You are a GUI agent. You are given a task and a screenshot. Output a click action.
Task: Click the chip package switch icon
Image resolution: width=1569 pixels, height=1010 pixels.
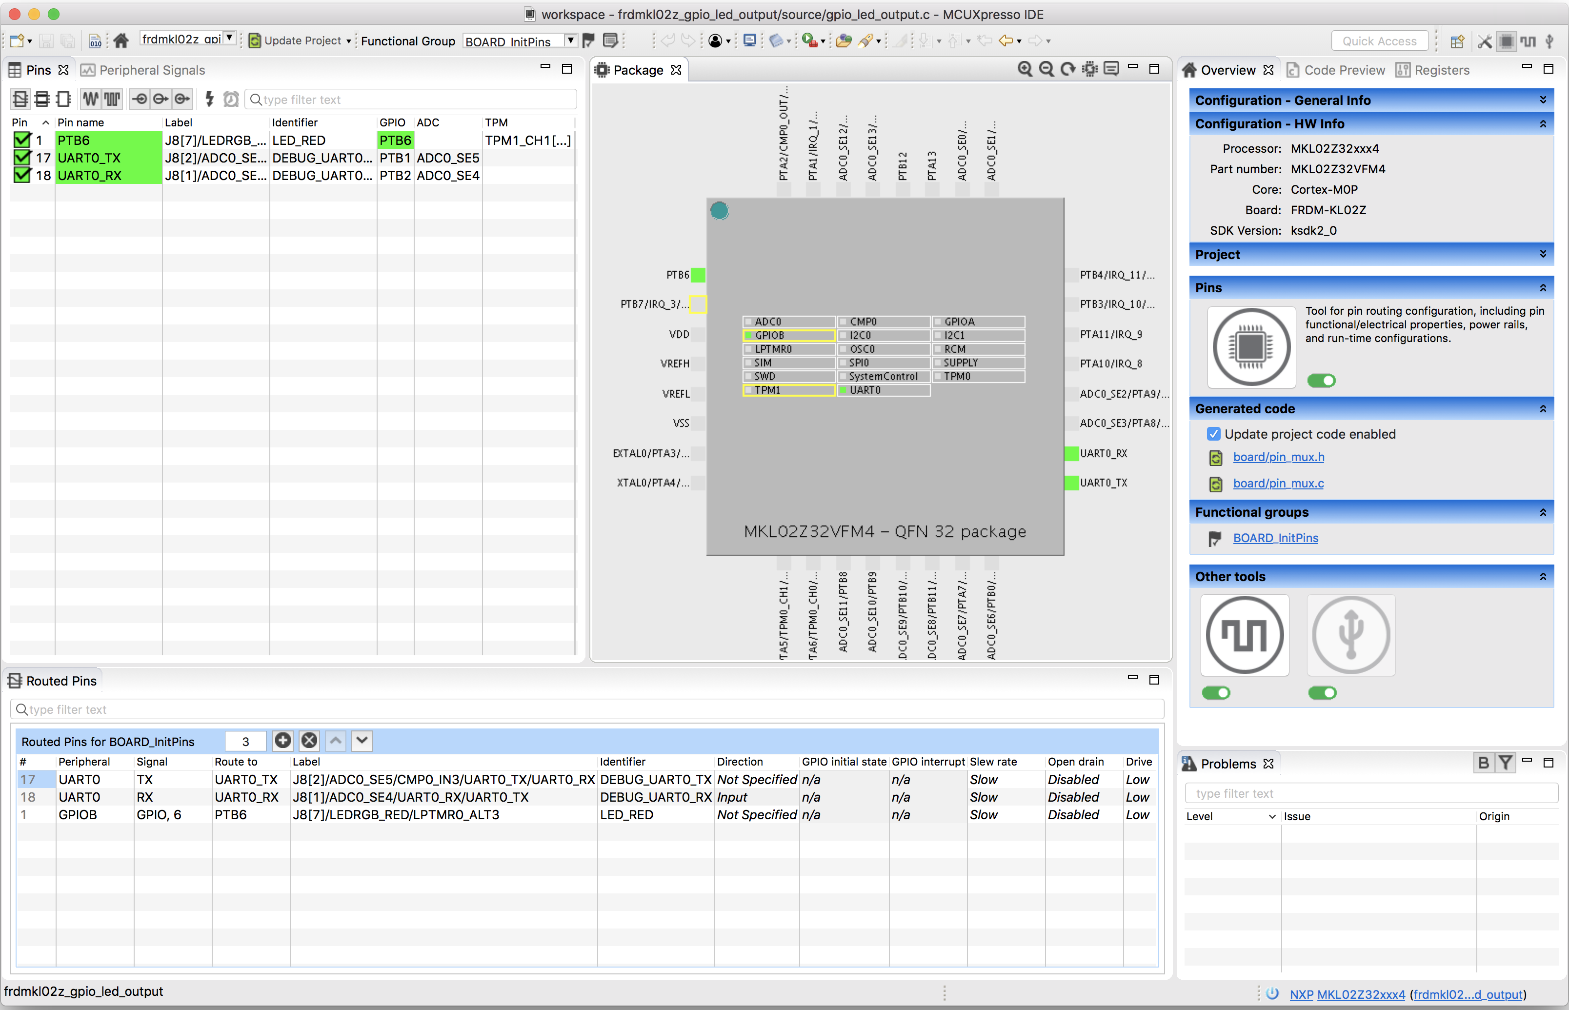point(1090,69)
